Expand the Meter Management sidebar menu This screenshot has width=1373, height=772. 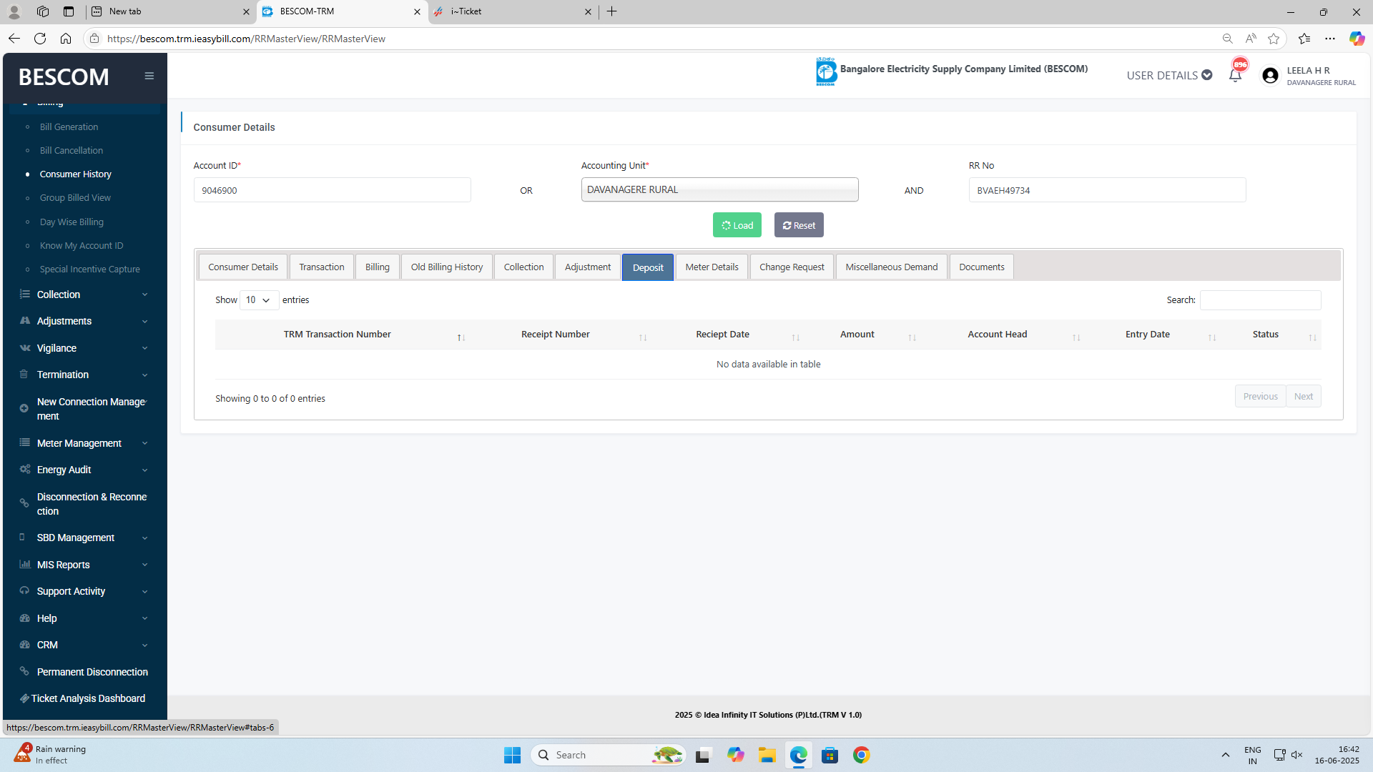pyautogui.click(x=84, y=443)
